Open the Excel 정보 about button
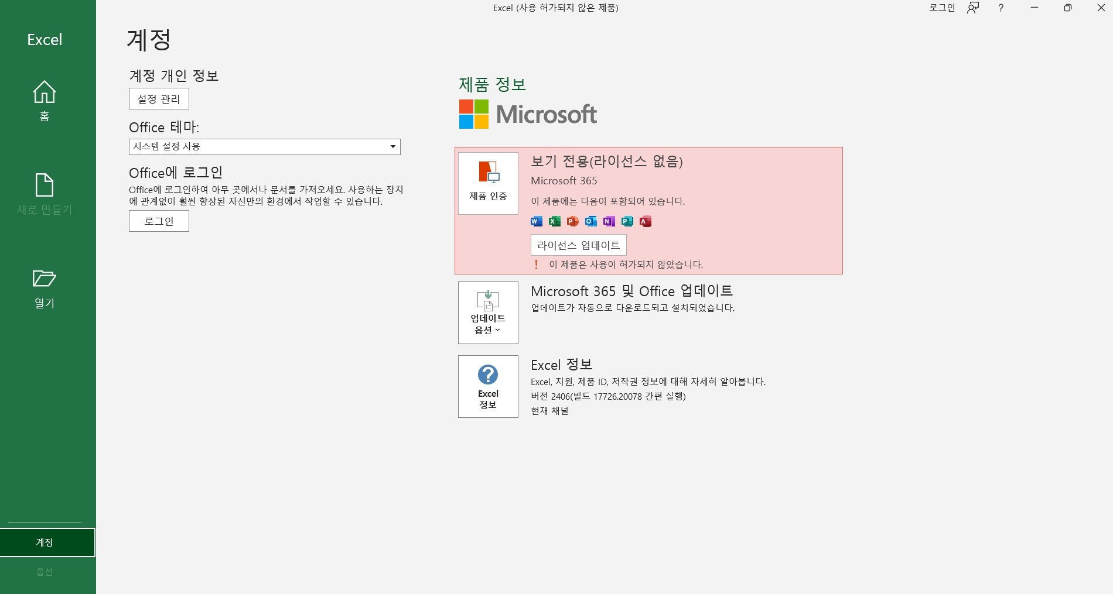Image resolution: width=1113 pixels, height=594 pixels. pos(488,386)
